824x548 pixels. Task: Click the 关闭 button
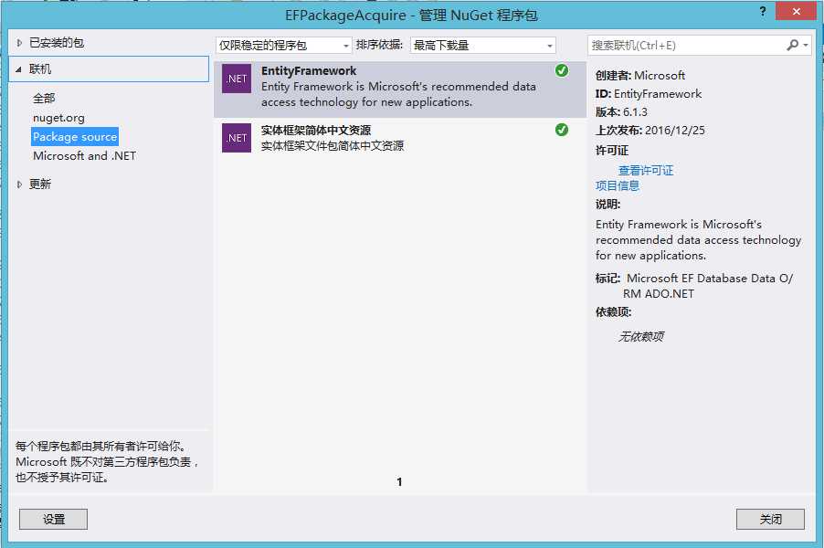pyautogui.click(x=770, y=519)
